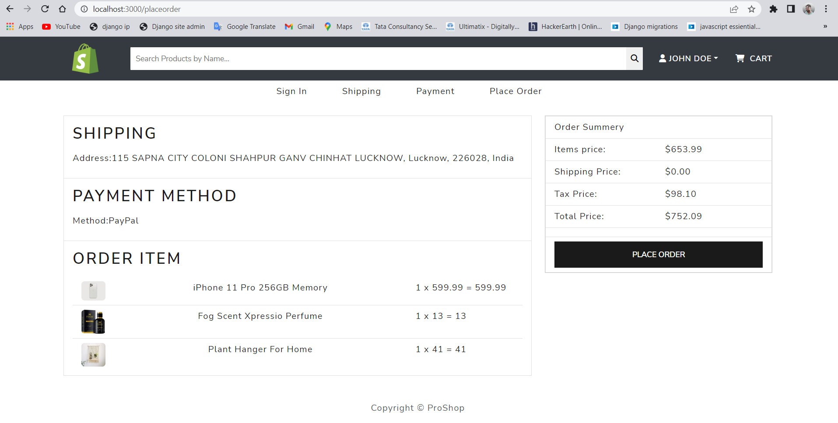This screenshot has height=423, width=838.
Task: Bookmark this page with the star icon
Action: [x=751, y=9]
